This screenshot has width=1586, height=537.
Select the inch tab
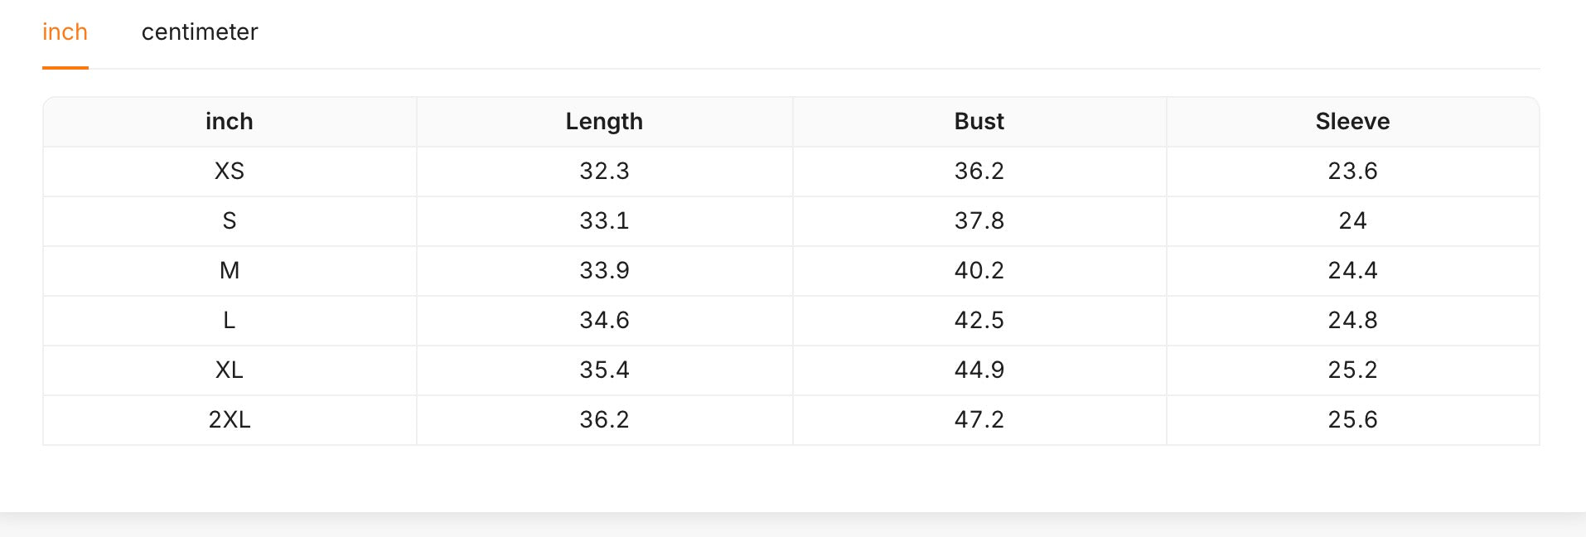click(65, 32)
